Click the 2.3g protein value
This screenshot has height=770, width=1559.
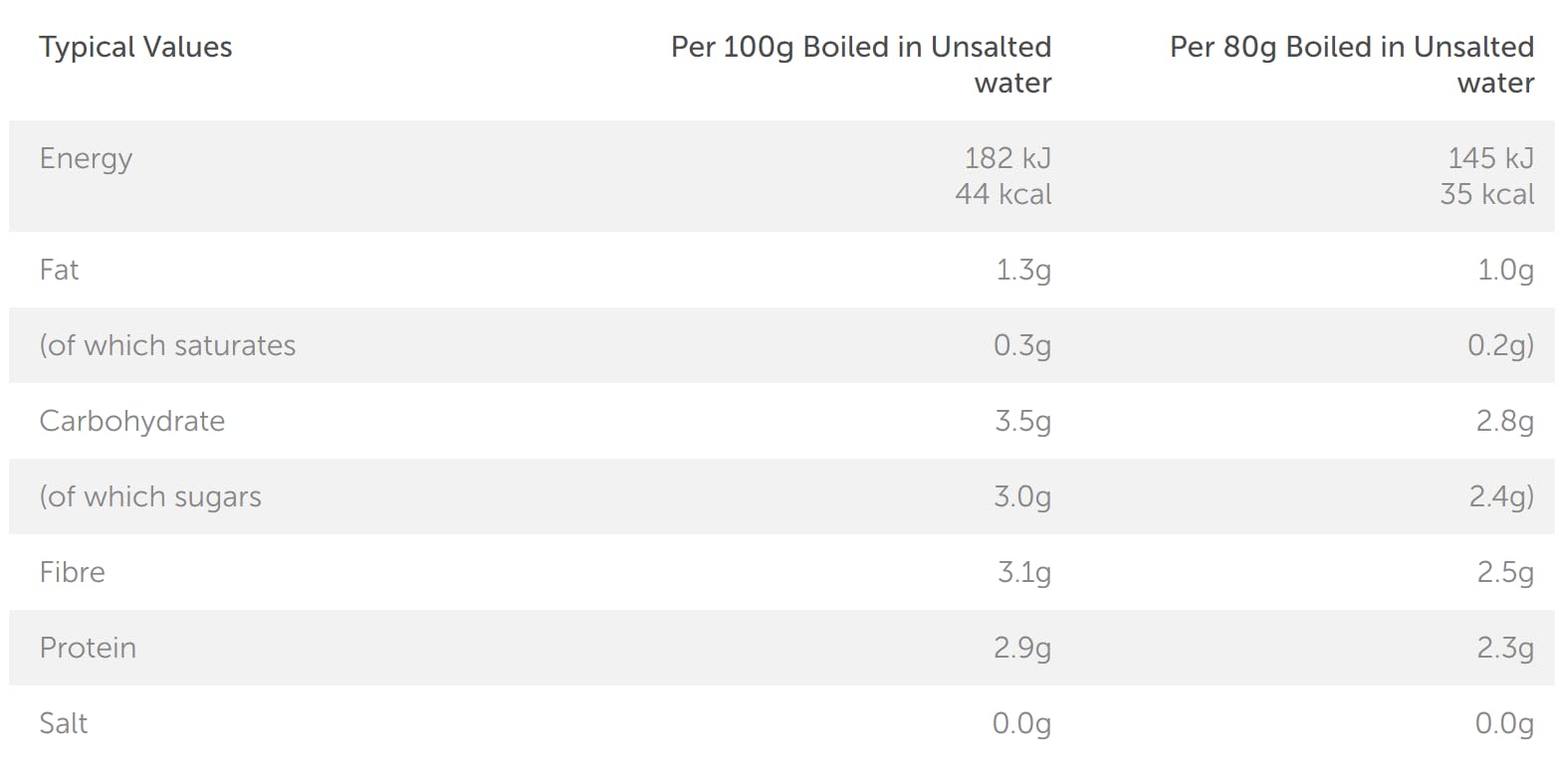(1505, 648)
